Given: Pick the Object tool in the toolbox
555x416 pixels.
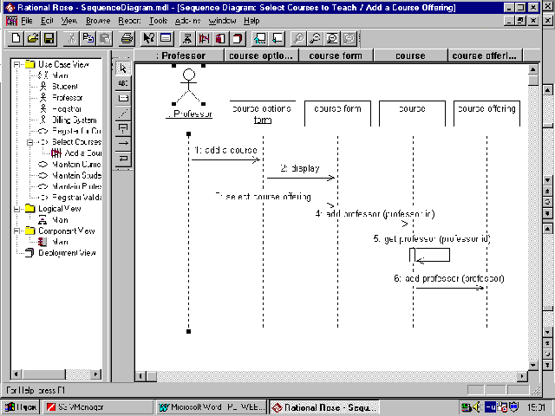Looking at the screenshot, I should pyautogui.click(x=123, y=128).
